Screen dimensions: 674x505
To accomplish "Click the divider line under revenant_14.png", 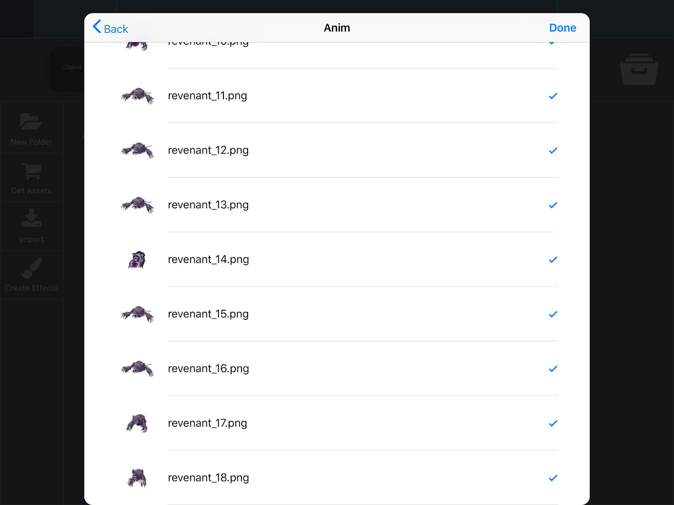I will point(363,287).
